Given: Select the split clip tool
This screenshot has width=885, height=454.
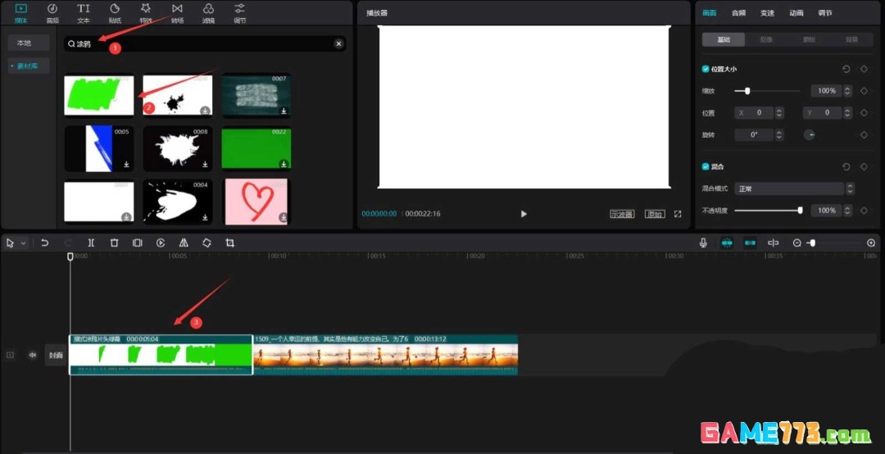Looking at the screenshot, I should pos(91,243).
